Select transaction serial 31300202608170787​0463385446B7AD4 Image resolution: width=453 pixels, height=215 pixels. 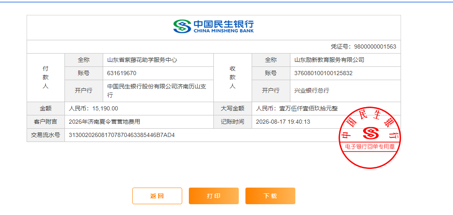pos(121,135)
